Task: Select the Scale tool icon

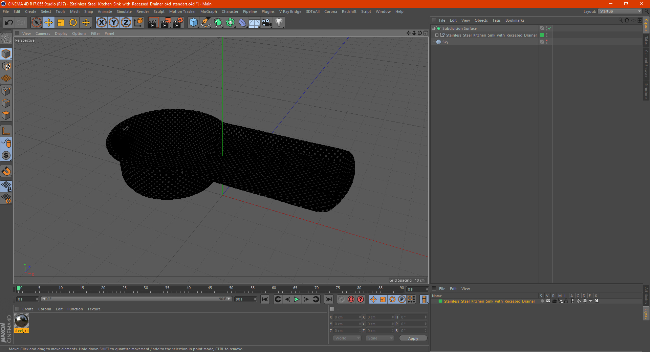Action: click(61, 23)
